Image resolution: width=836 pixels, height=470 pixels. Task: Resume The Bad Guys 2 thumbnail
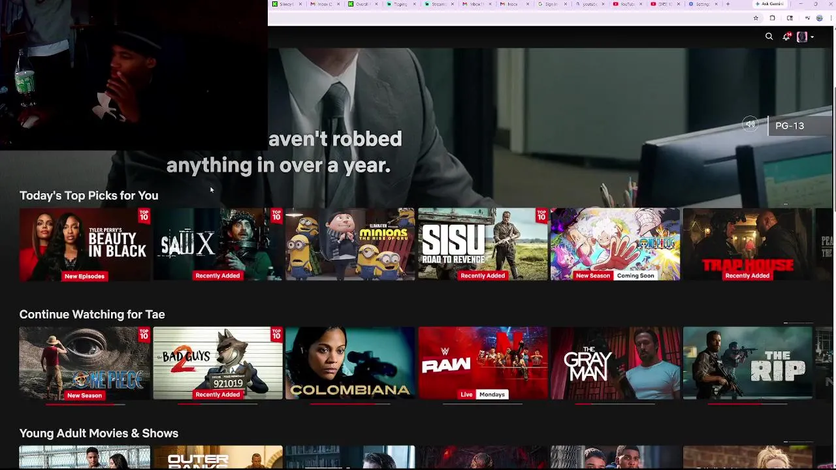pyautogui.click(x=217, y=363)
